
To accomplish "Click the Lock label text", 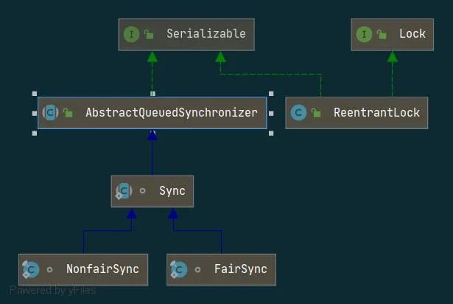I will [412, 34].
